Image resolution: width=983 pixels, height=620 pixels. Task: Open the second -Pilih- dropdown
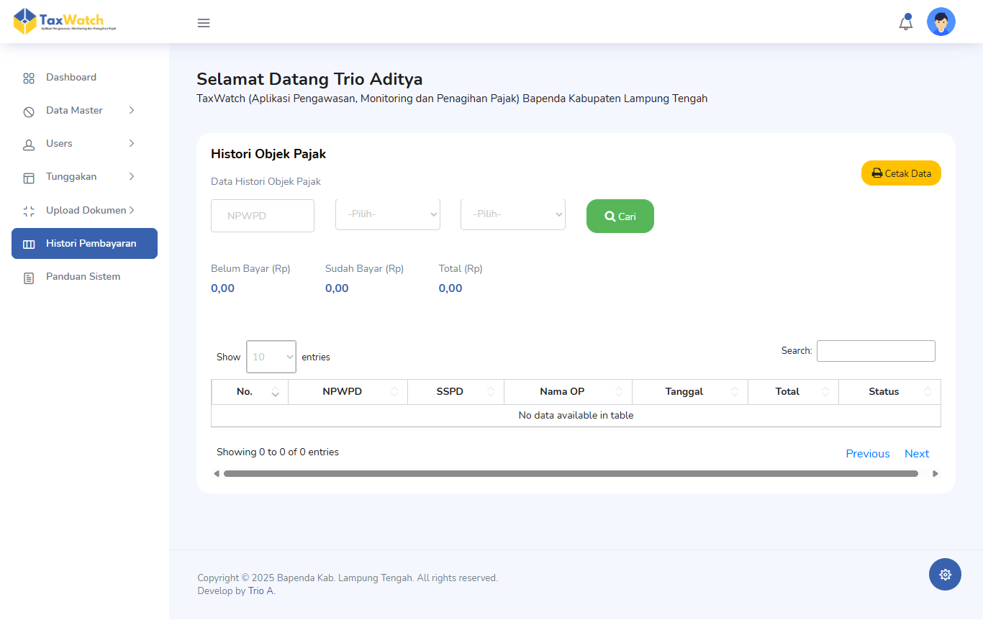click(512, 214)
